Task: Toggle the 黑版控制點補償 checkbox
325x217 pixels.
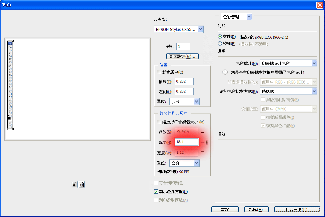Action: pos(263,100)
